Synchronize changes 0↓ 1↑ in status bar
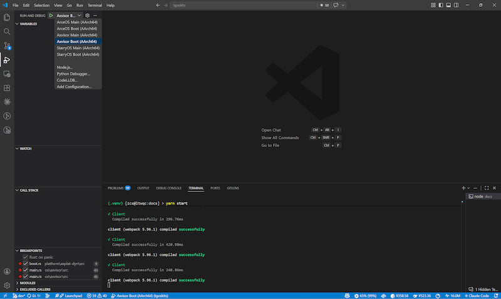 tap(34, 296)
